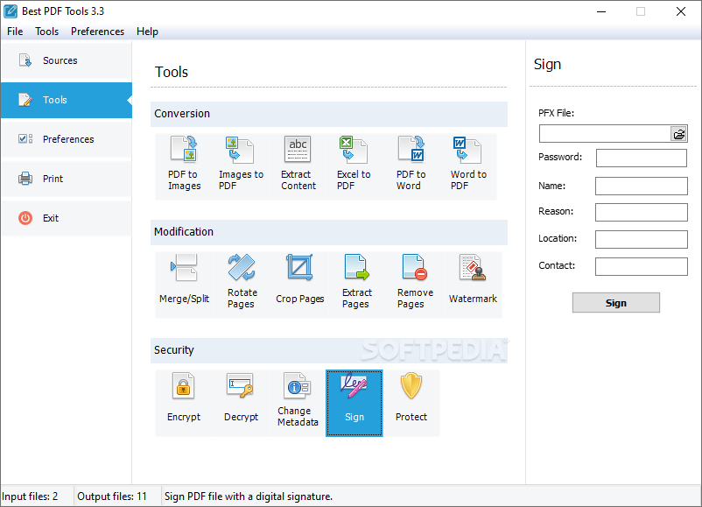Close the Best PDF Tools window

680,11
